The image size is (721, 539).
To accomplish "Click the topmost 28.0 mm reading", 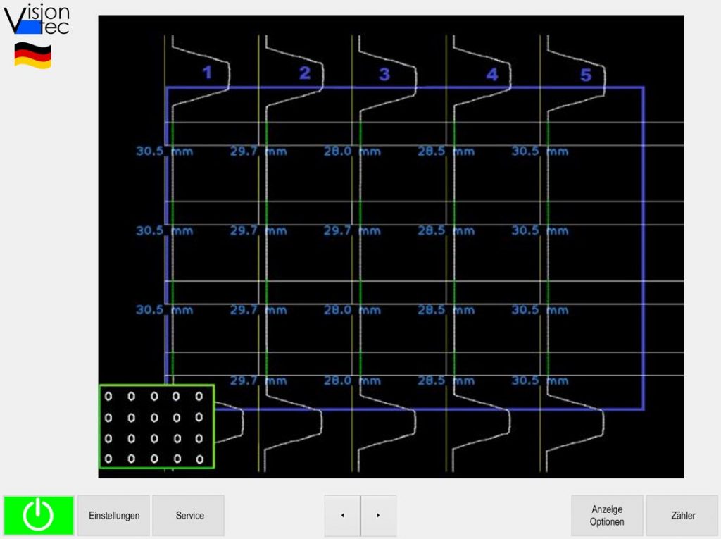I will (351, 151).
